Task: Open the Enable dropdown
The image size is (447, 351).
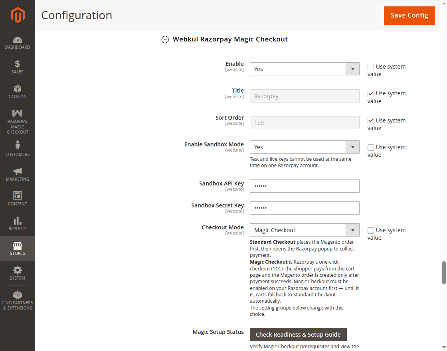Action: (x=305, y=69)
